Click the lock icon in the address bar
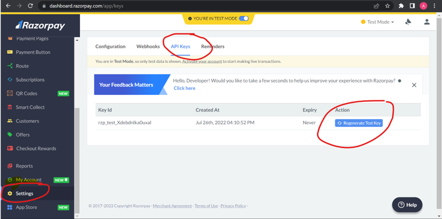 (44, 6)
